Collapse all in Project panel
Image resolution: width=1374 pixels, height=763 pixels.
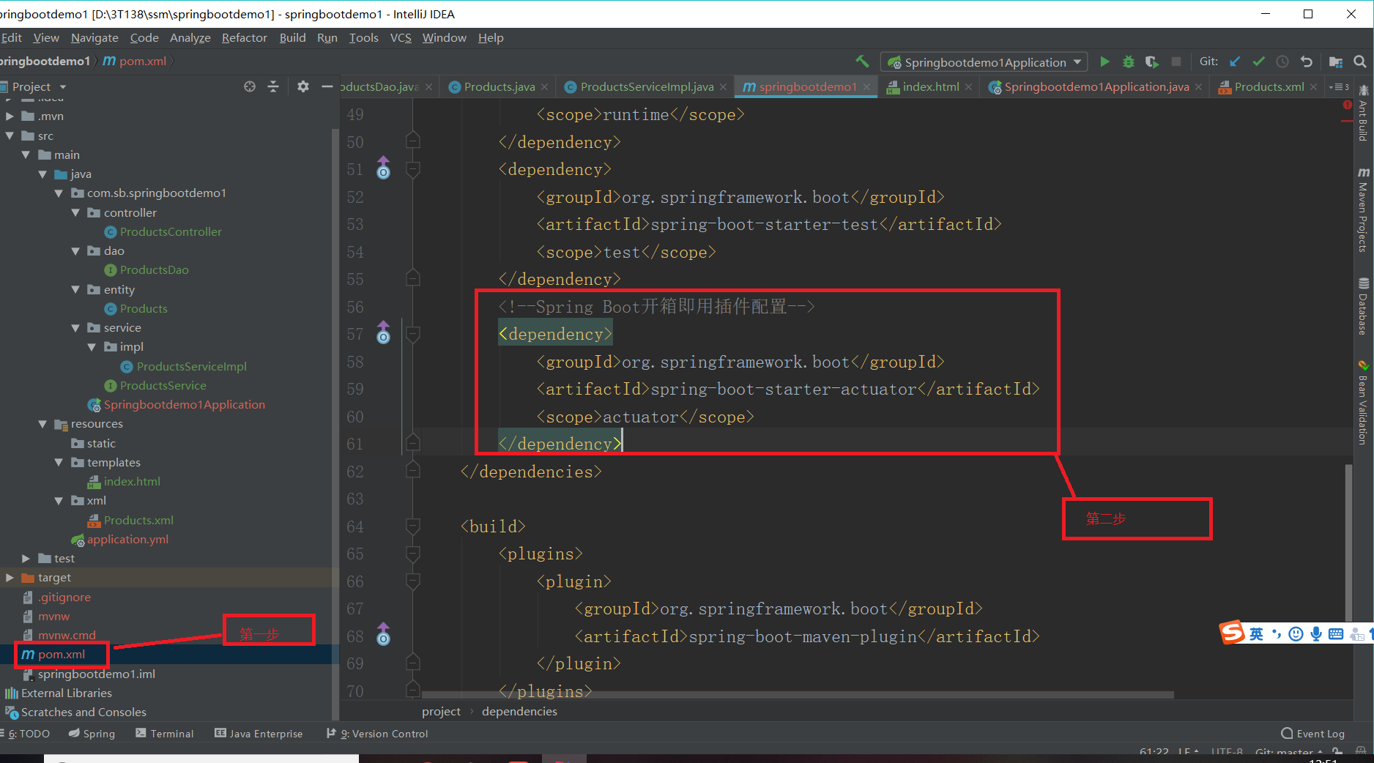coord(273,86)
